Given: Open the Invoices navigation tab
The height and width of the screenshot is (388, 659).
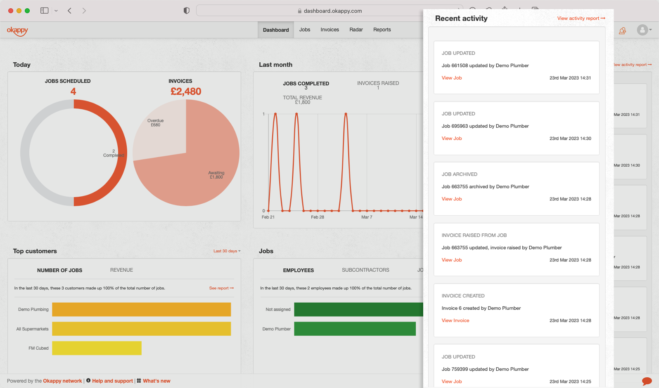Looking at the screenshot, I should tap(330, 30).
